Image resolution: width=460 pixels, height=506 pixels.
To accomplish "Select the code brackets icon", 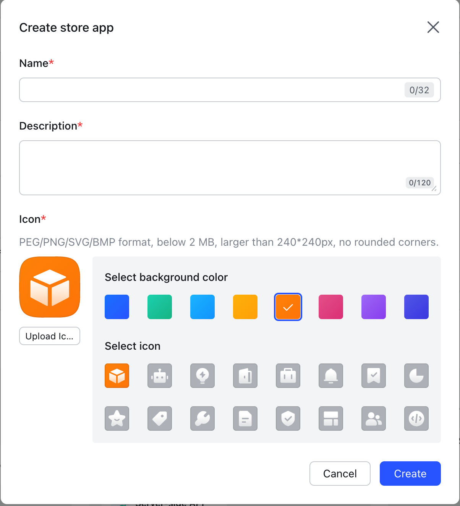I will tap(416, 418).
